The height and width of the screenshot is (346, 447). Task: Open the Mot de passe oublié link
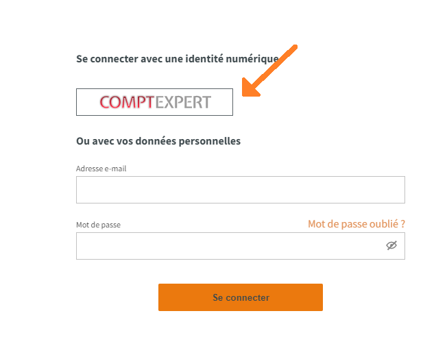point(357,224)
